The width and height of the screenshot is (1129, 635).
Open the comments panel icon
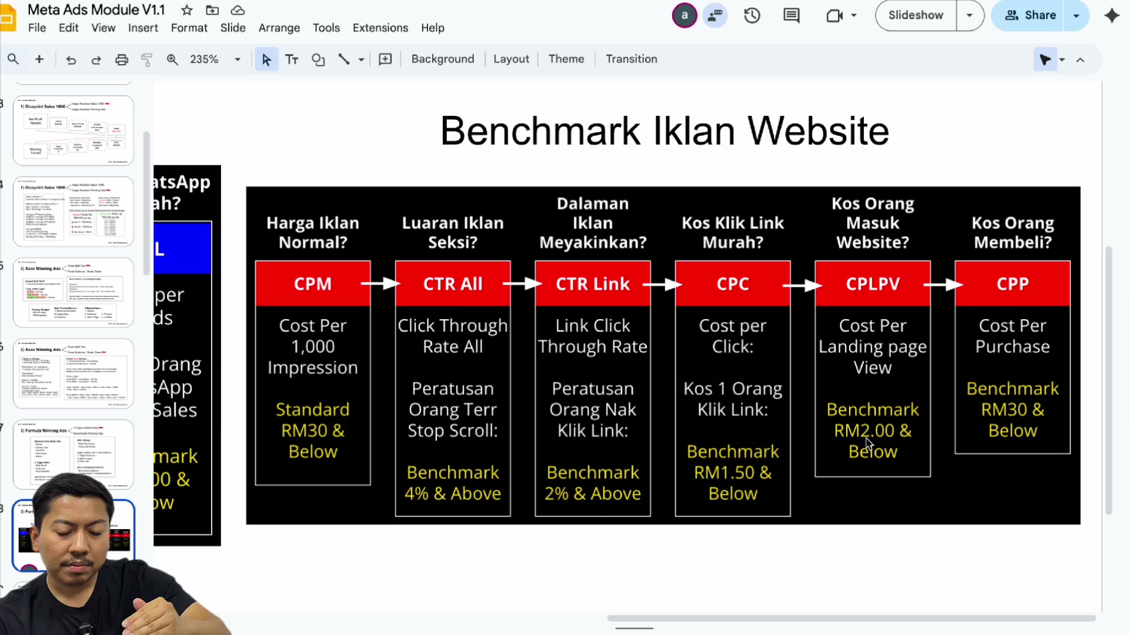pos(791,15)
